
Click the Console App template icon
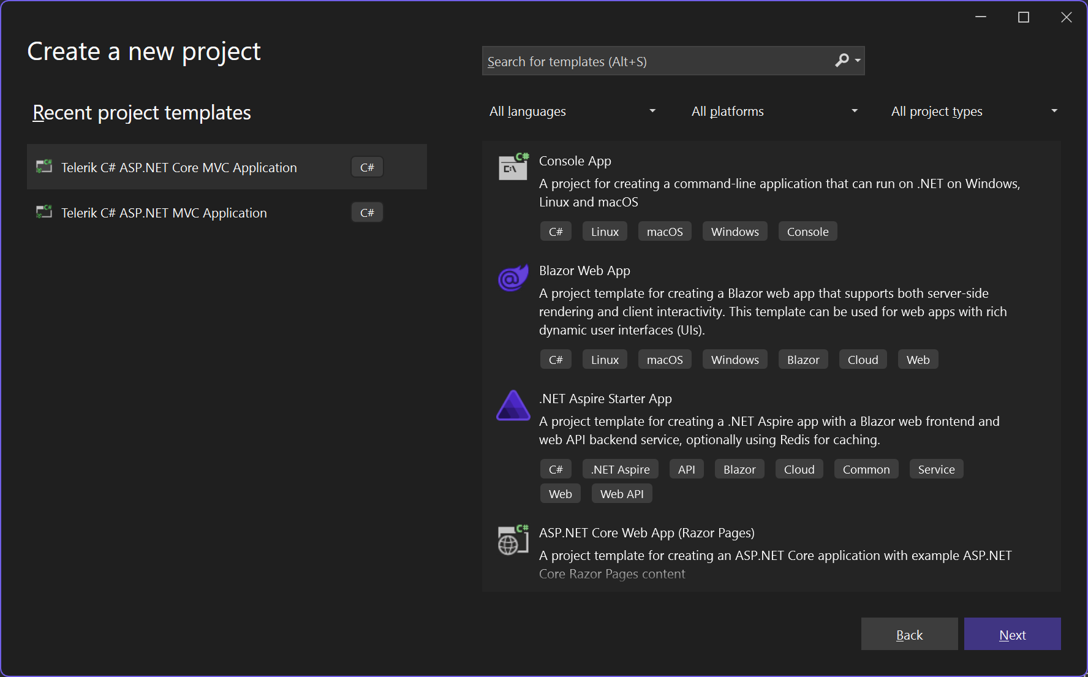pos(513,167)
